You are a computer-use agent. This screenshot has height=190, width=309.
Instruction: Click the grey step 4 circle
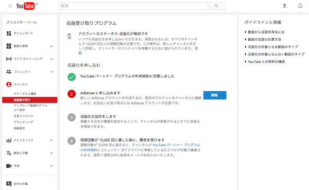tap(72, 141)
